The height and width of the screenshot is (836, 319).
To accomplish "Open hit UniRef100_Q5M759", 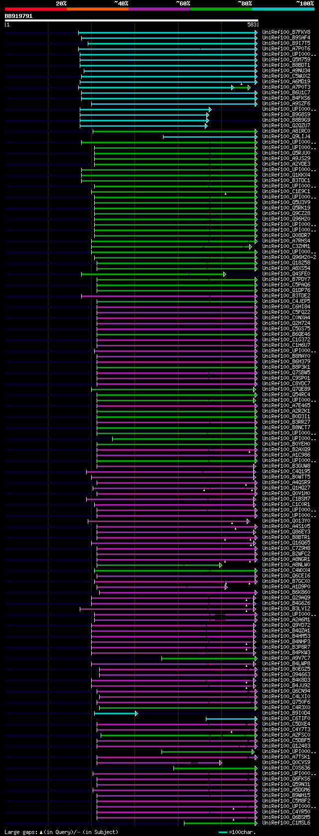I will click(x=286, y=59).
